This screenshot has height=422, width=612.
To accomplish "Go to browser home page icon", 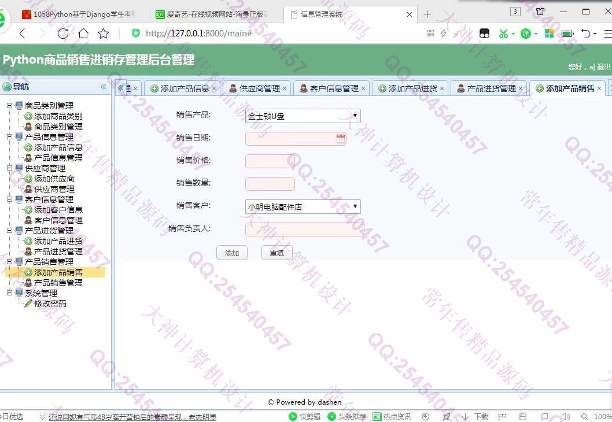I will pyautogui.click(x=83, y=34).
